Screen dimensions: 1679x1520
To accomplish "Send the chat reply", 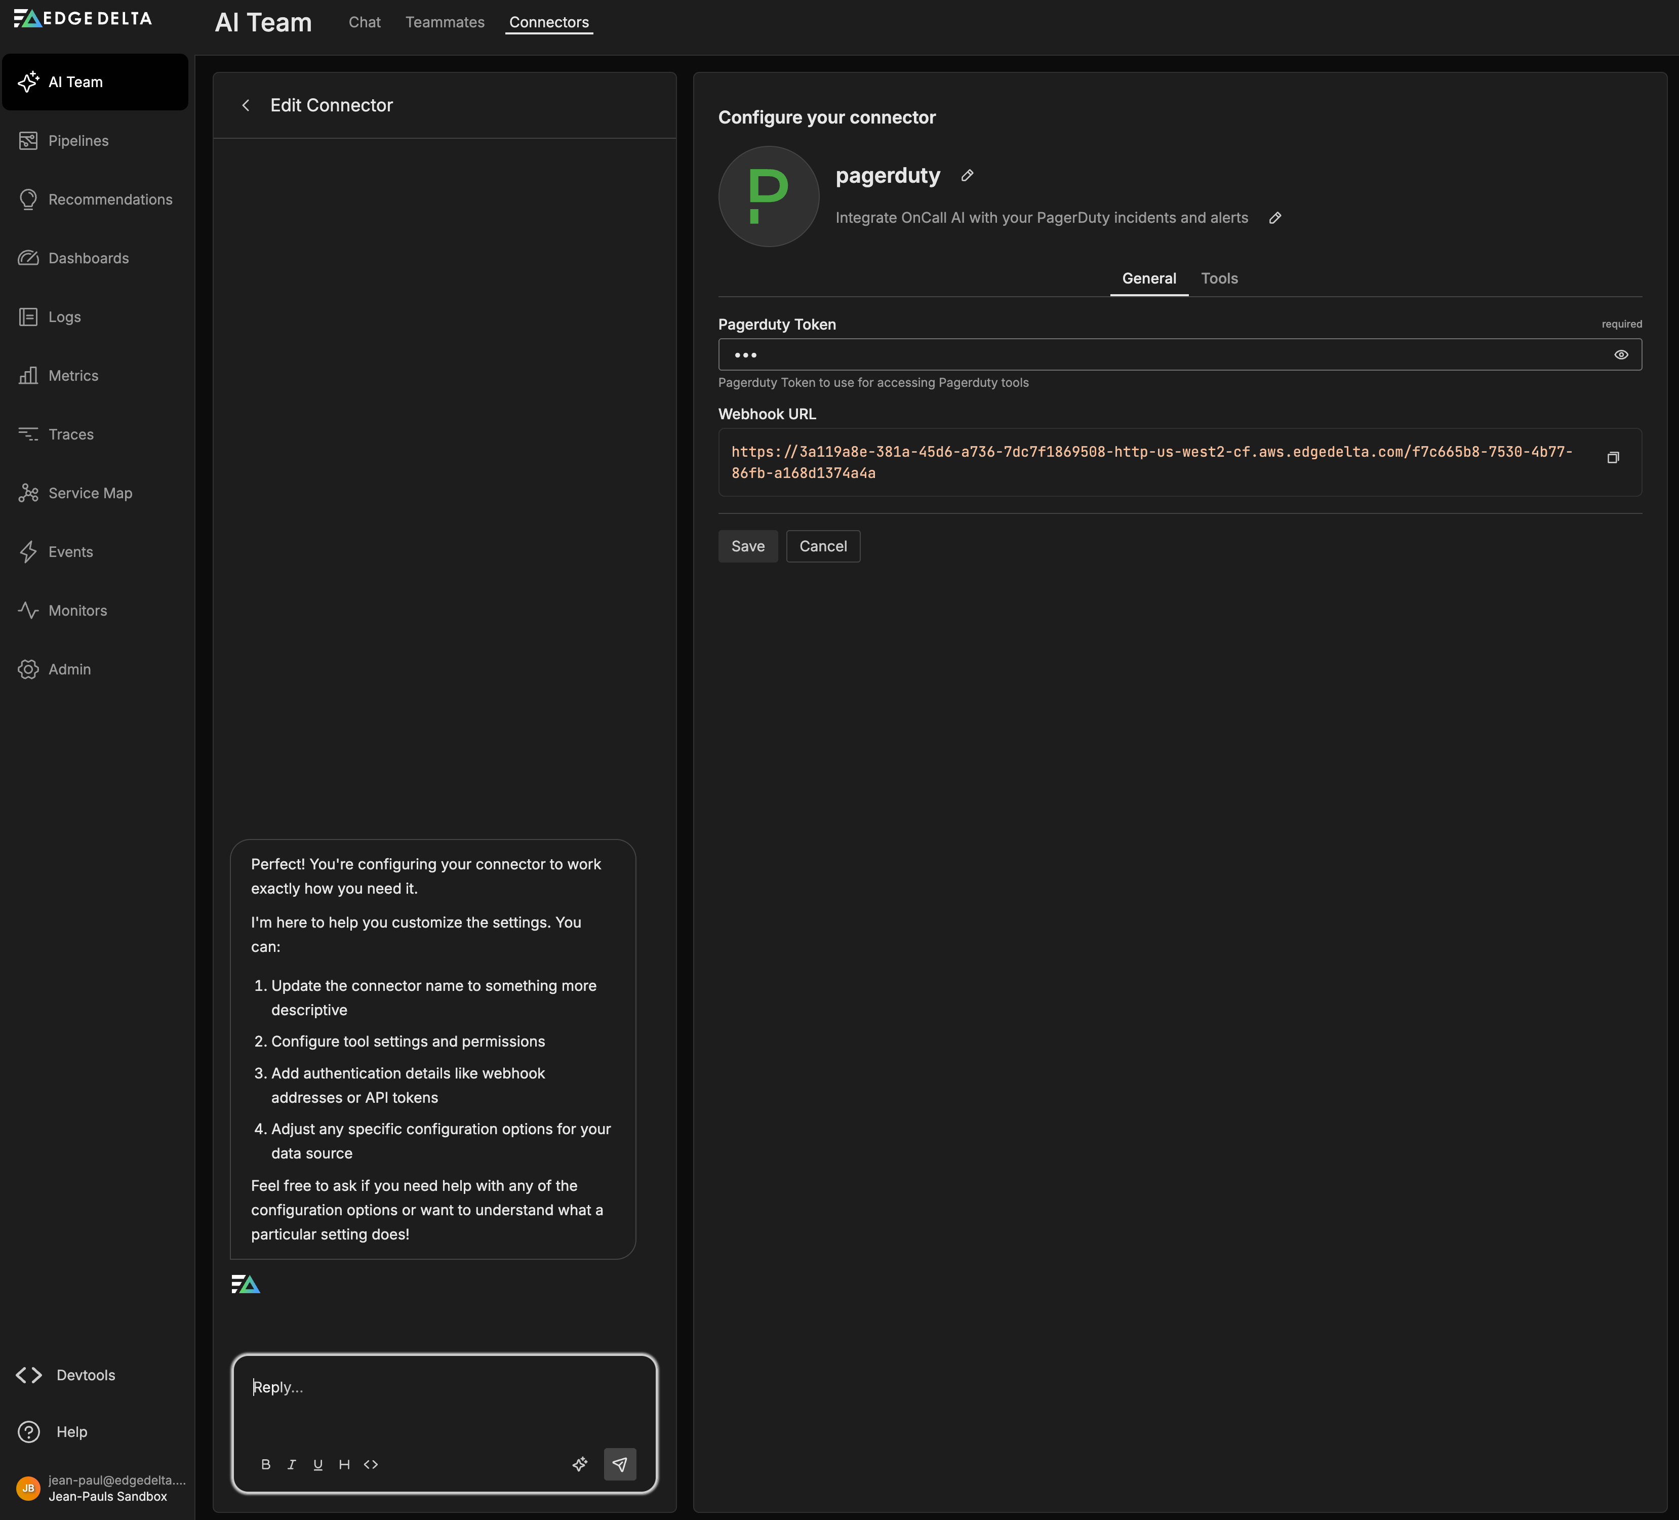I will pos(620,1464).
